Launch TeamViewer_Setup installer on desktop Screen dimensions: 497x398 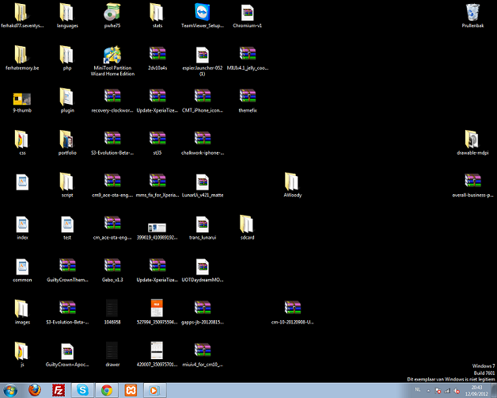point(203,13)
